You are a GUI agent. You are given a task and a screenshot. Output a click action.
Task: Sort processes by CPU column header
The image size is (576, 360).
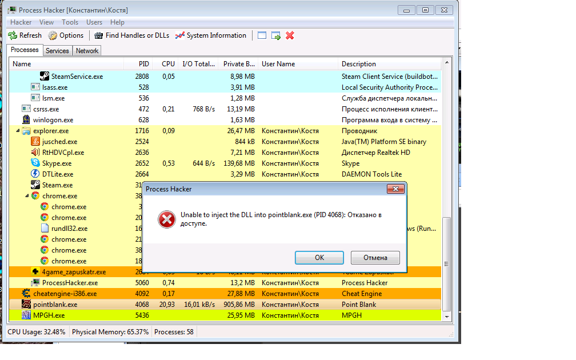click(x=166, y=64)
